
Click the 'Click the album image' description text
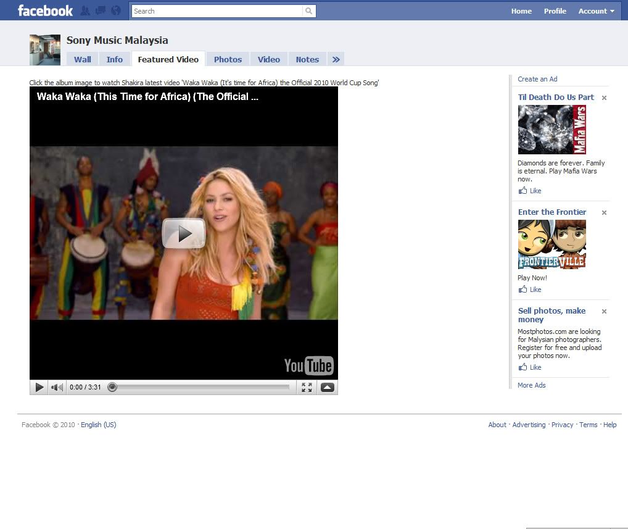tap(204, 83)
